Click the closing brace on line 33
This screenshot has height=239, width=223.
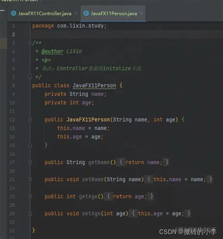tap(33, 231)
